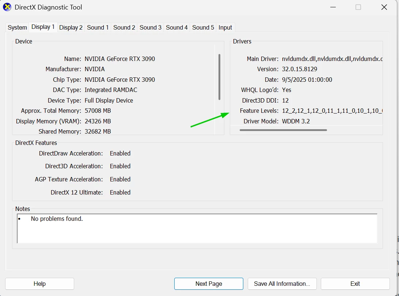Close the DirectX Diagnostic Tool window
The height and width of the screenshot is (296, 399).
pyautogui.click(x=384, y=7)
